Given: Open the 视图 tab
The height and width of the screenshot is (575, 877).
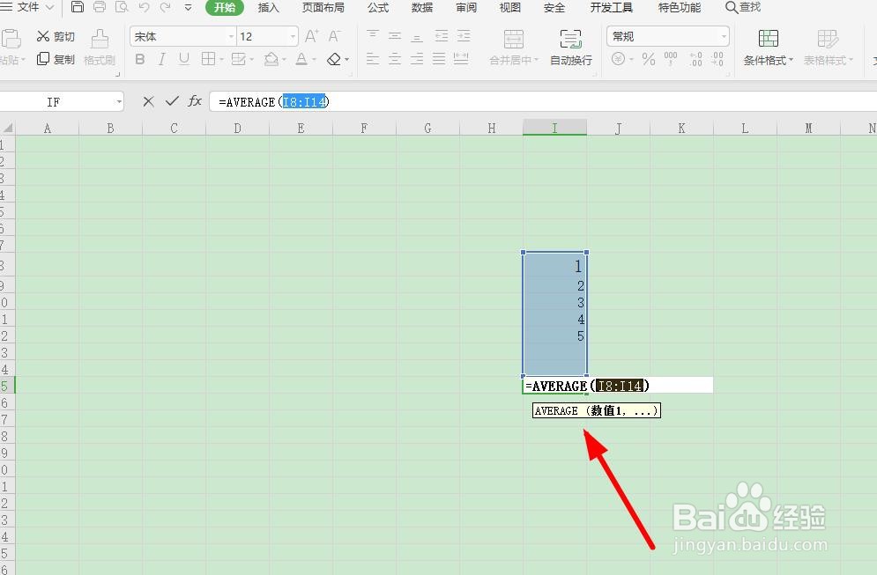Looking at the screenshot, I should (x=509, y=7).
